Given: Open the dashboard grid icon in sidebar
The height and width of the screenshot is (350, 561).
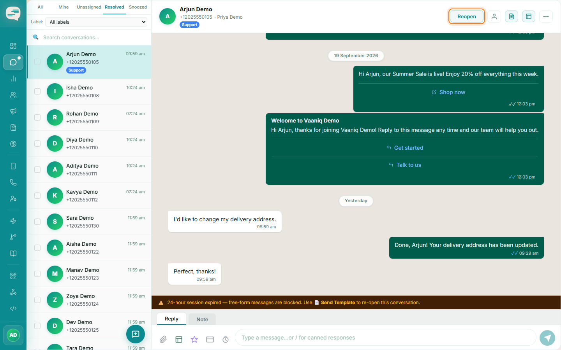Looking at the screenshot, I should (x=13, y=46).
